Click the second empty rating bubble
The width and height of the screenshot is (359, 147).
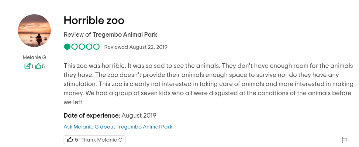coord(74,47)
